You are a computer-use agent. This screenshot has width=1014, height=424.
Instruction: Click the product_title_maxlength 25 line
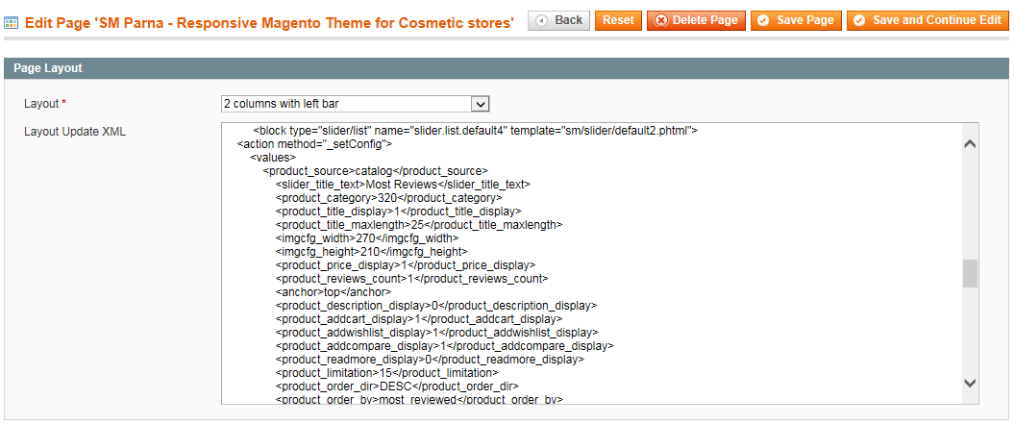coord(418,225)
